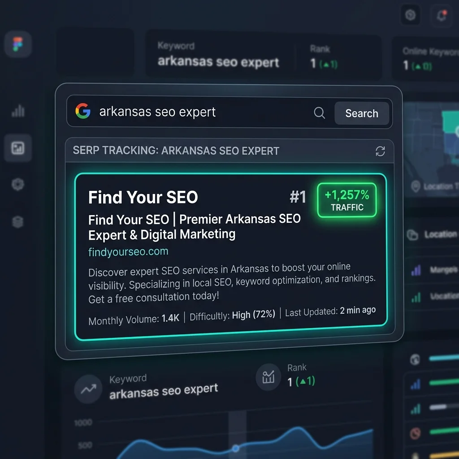Click the globe icon in right list

[x=415, y=359]
